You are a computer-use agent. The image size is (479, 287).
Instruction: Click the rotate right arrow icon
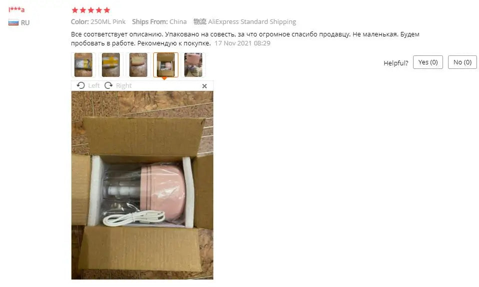click(108, 85)
